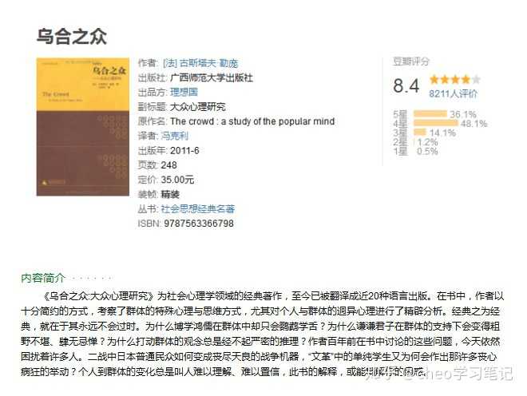Viewport: 527px width, 396px height.
Task: View the 8211人评价 ratings link
Action: pyautogui.click(x=453, y=93)
